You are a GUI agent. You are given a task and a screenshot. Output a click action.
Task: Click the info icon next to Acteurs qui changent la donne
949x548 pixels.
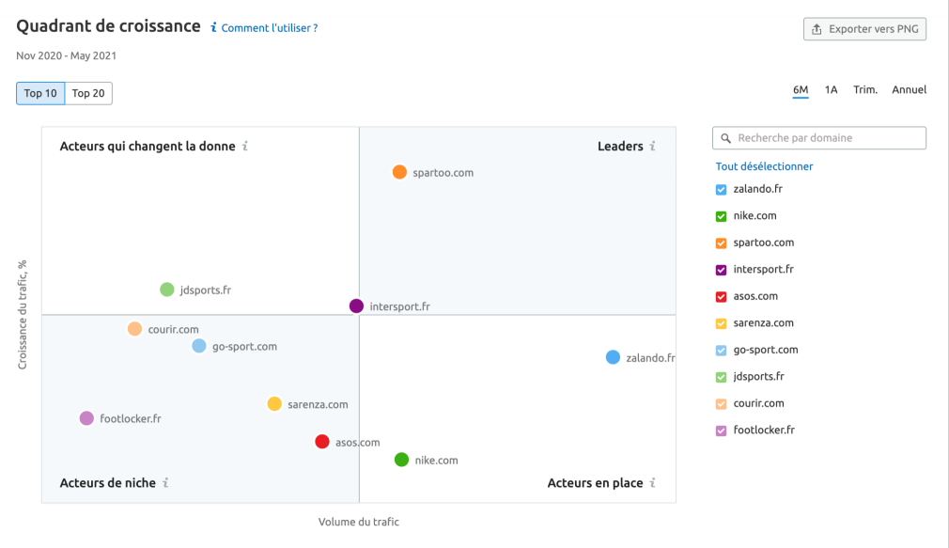(x=245, y=146)
